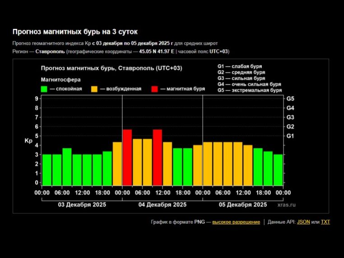
Task: Click the only orange bar on 03 December
Action: point(117,163)
